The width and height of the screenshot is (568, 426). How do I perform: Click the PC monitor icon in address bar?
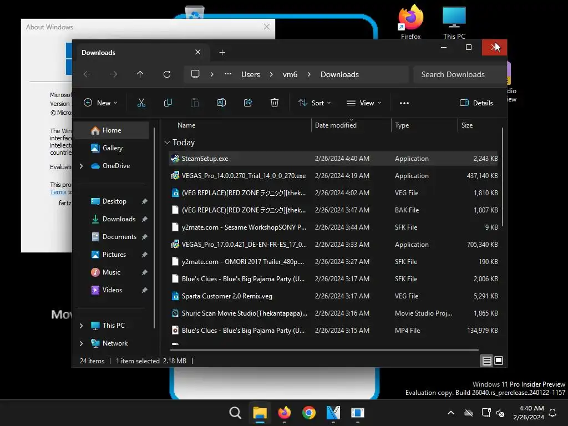[195, 74]
